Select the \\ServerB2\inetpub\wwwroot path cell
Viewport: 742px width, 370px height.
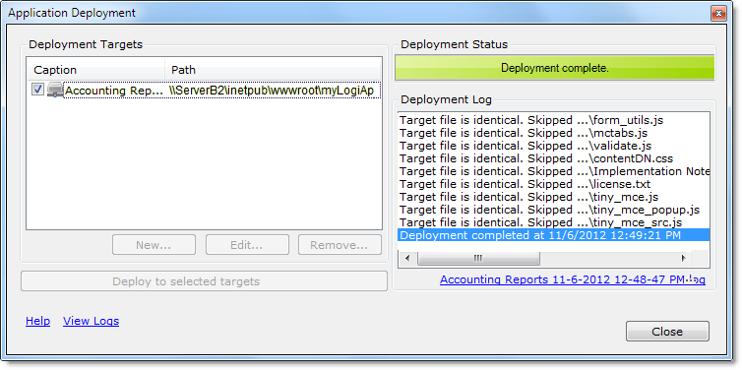pyautogui.click(x=272, y=91)
